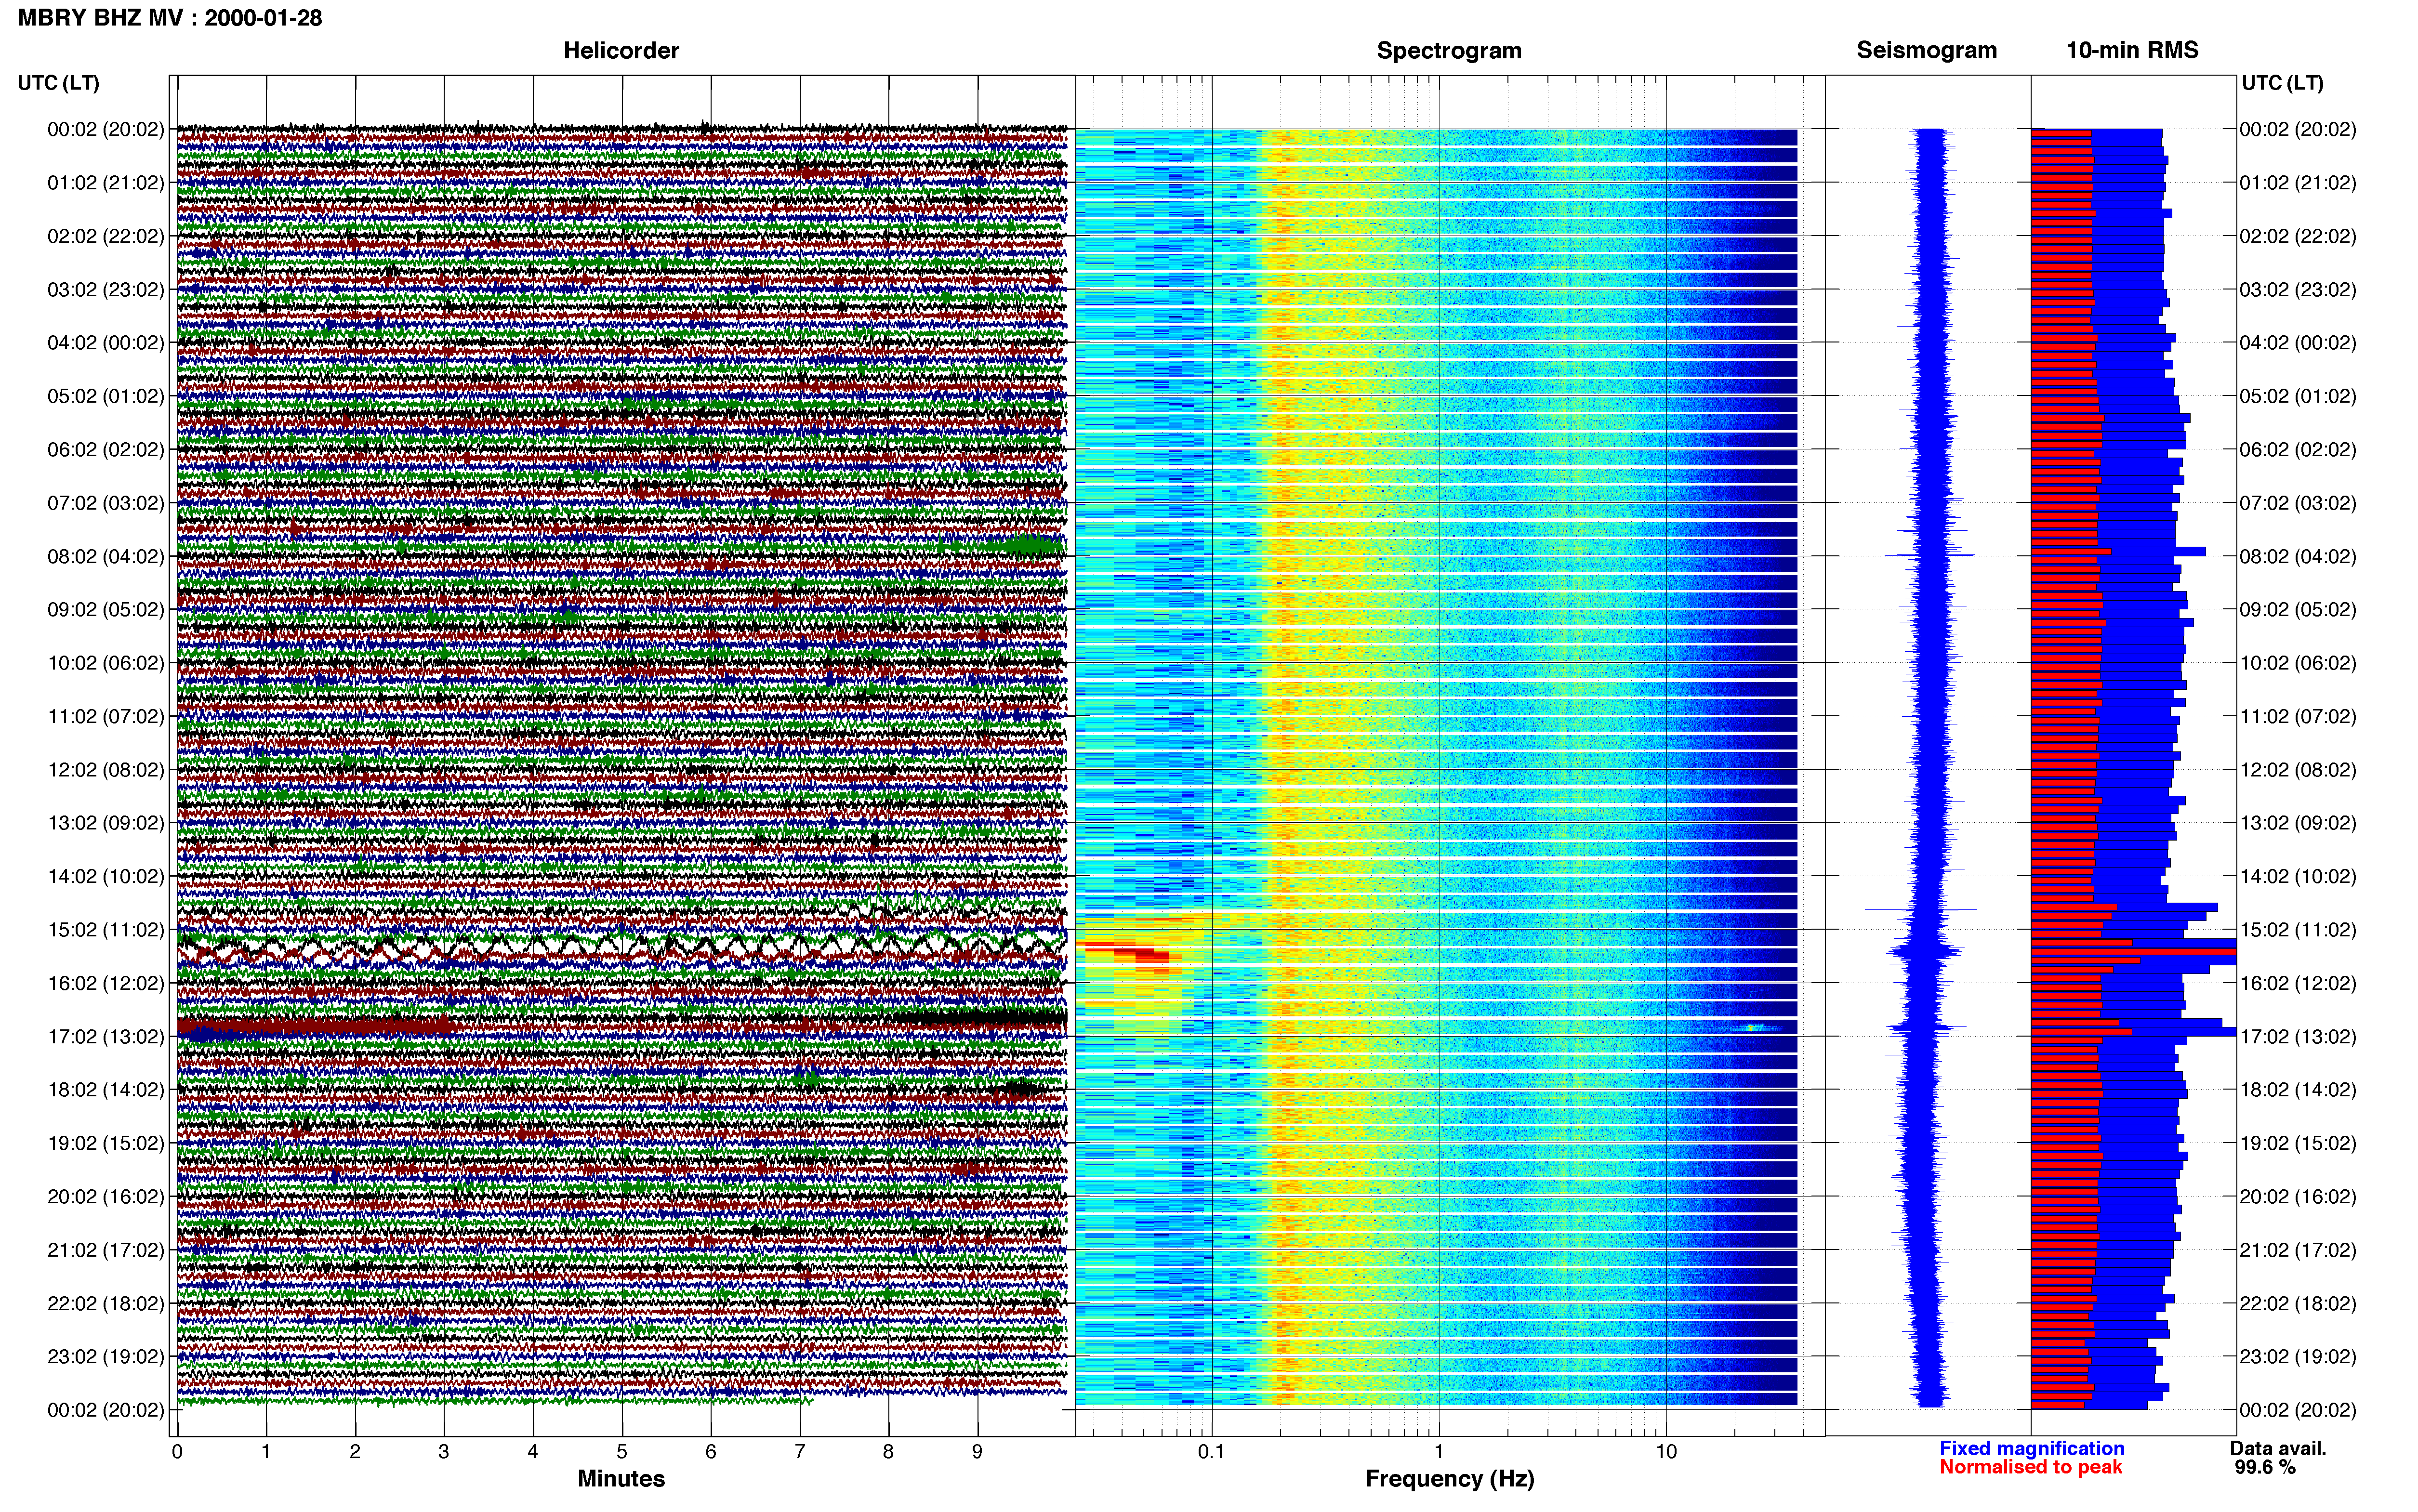Select left time label 10:02 (06:02)
This screenshot has height=1512, width=2418.
coord(106,663)
